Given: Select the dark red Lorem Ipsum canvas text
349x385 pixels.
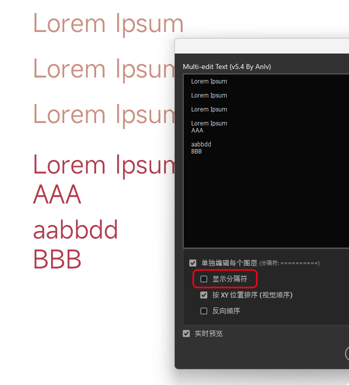Looking at the screenshot, I should [x=104, y=165].
